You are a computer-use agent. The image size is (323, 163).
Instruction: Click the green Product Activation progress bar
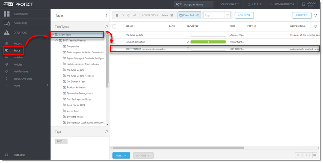(207, 42)
